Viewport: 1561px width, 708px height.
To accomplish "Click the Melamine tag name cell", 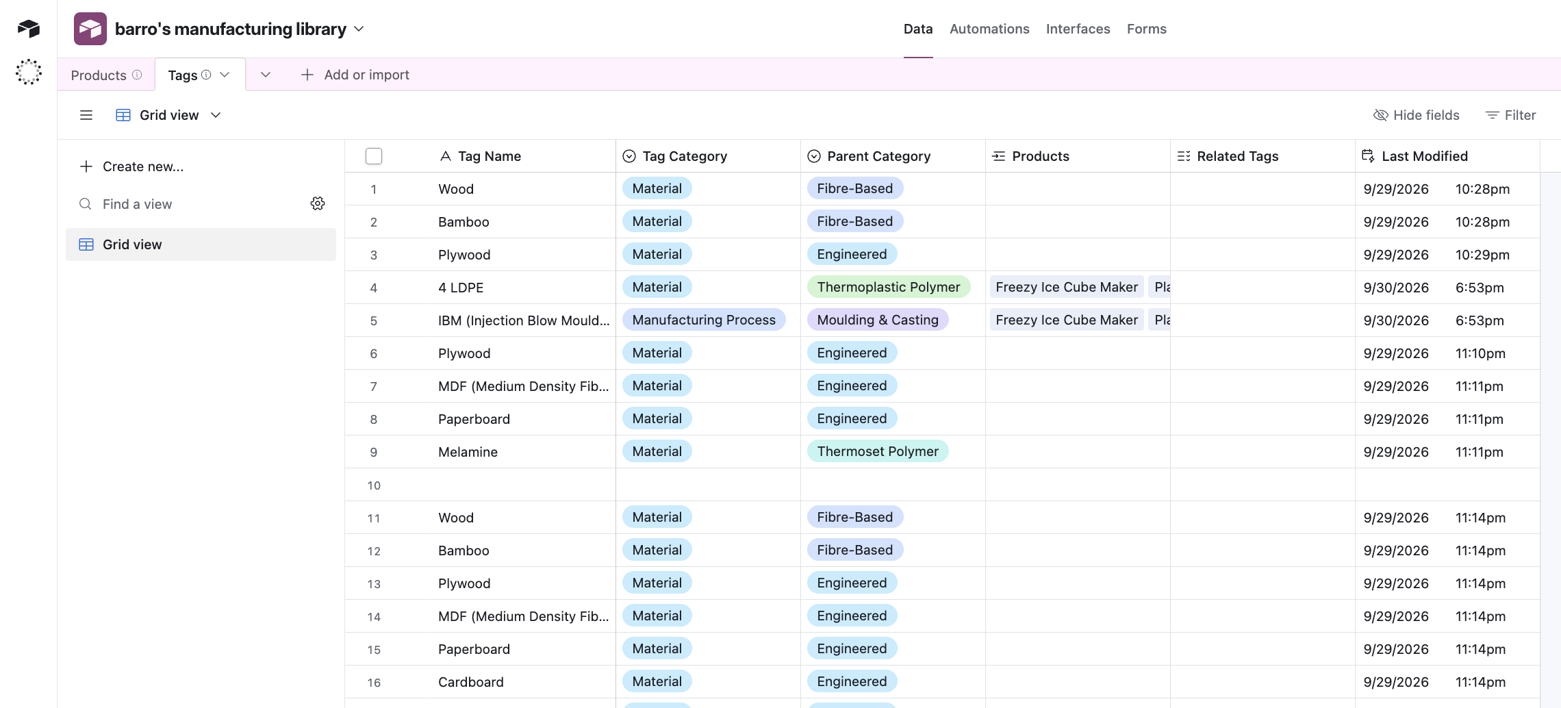I will tap(468, 452).
